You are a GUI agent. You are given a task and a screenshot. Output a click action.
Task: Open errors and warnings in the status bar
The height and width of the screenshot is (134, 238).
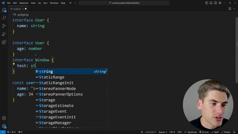(x=12, y=132)
